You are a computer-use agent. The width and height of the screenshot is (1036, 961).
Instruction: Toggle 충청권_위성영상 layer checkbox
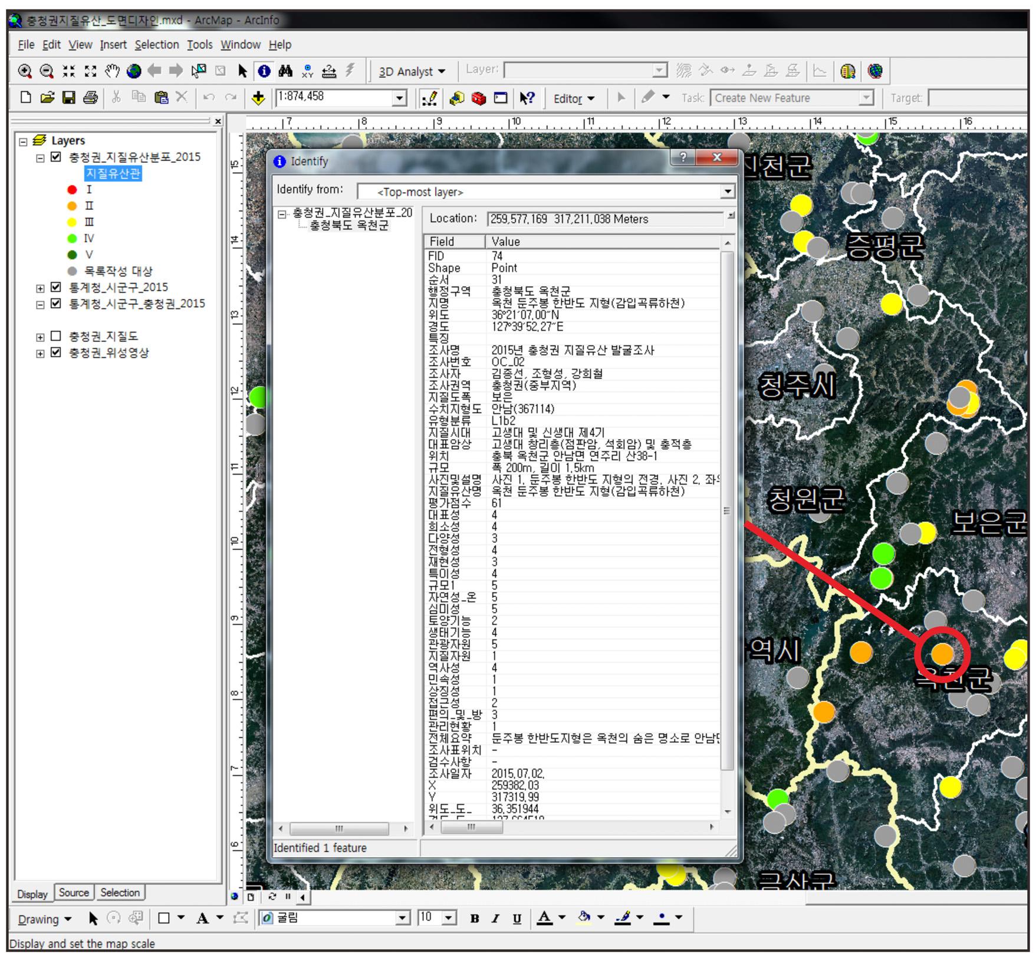pyautogui.click(x=56, y=353)
